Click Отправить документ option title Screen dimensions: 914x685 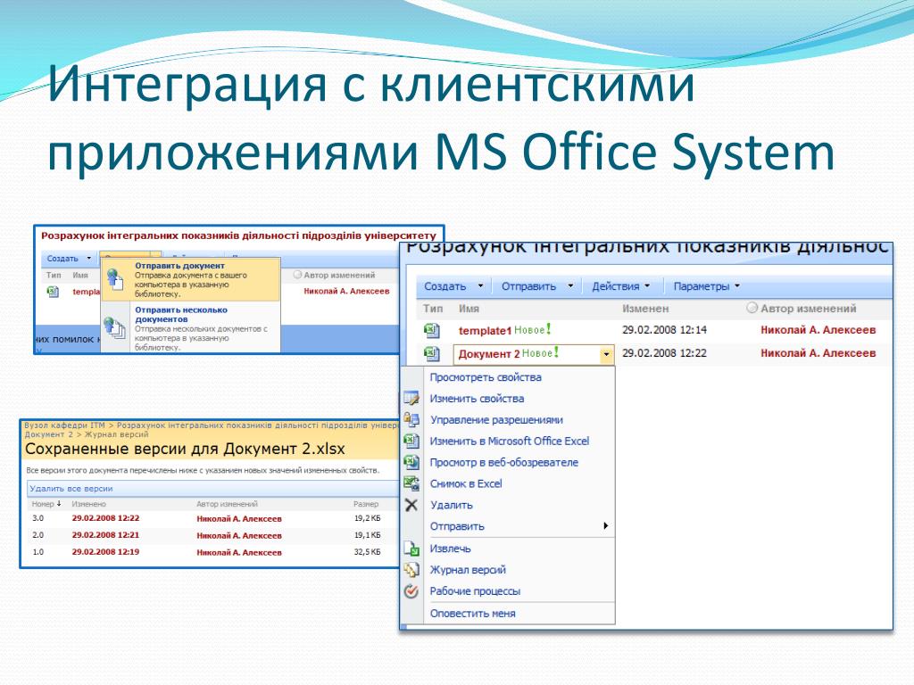[x=179, y=266]
